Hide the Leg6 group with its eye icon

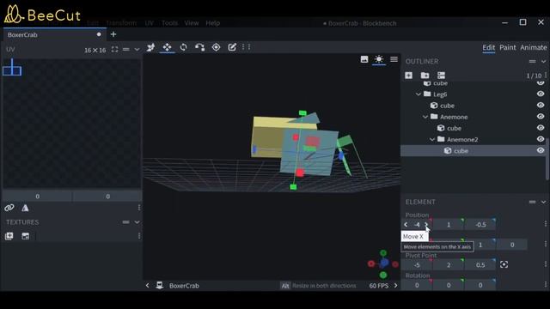pyautogui.click(x=541, y=94)
